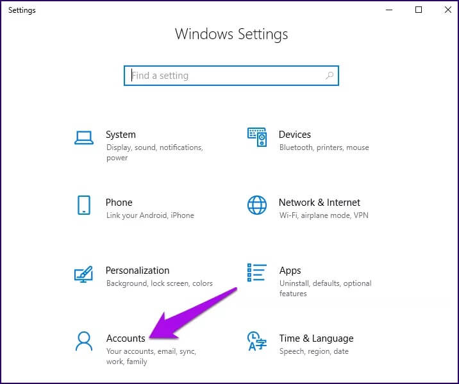Focus the Find a setting search box
The height and width of the screenshot is (384, 459).
pos(231,76)
